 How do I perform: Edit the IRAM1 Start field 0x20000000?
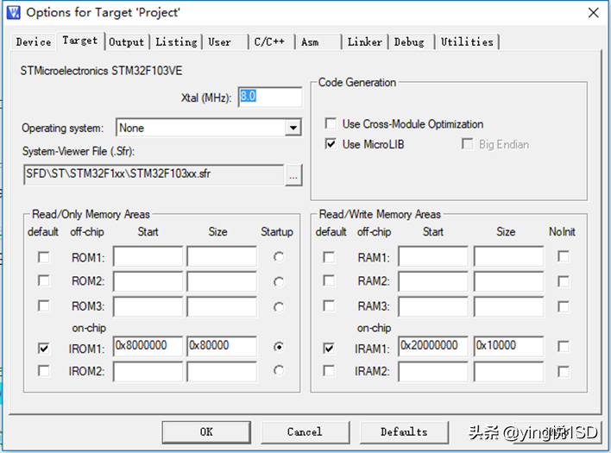(433, 346)
